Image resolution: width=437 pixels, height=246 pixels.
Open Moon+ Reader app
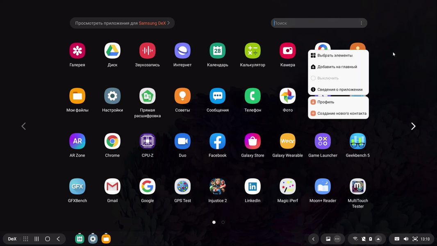(323, 187)
